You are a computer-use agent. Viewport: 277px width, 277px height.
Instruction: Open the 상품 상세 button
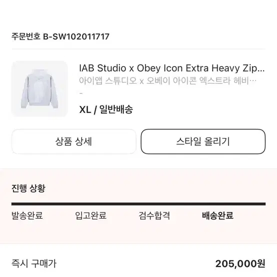74,141
